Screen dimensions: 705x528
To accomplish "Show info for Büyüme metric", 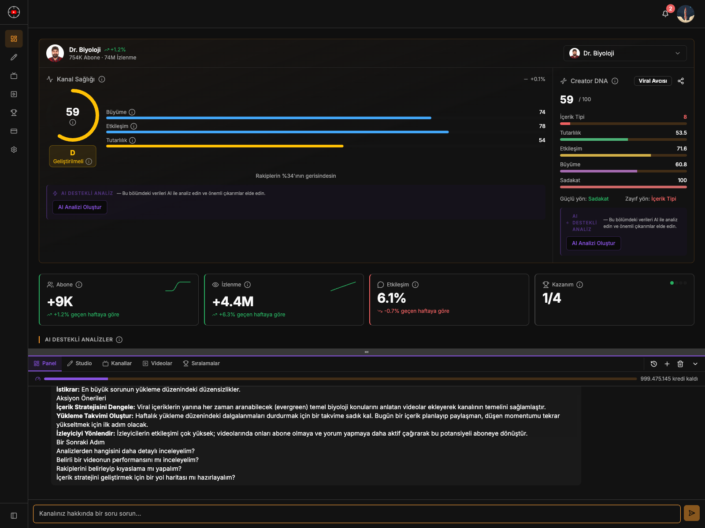I will 132,112.
